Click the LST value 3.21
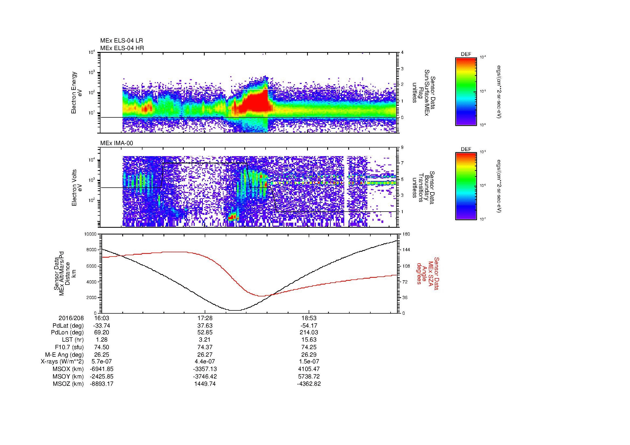Screen dimensions: 630x445 click(x=205, y=340)
